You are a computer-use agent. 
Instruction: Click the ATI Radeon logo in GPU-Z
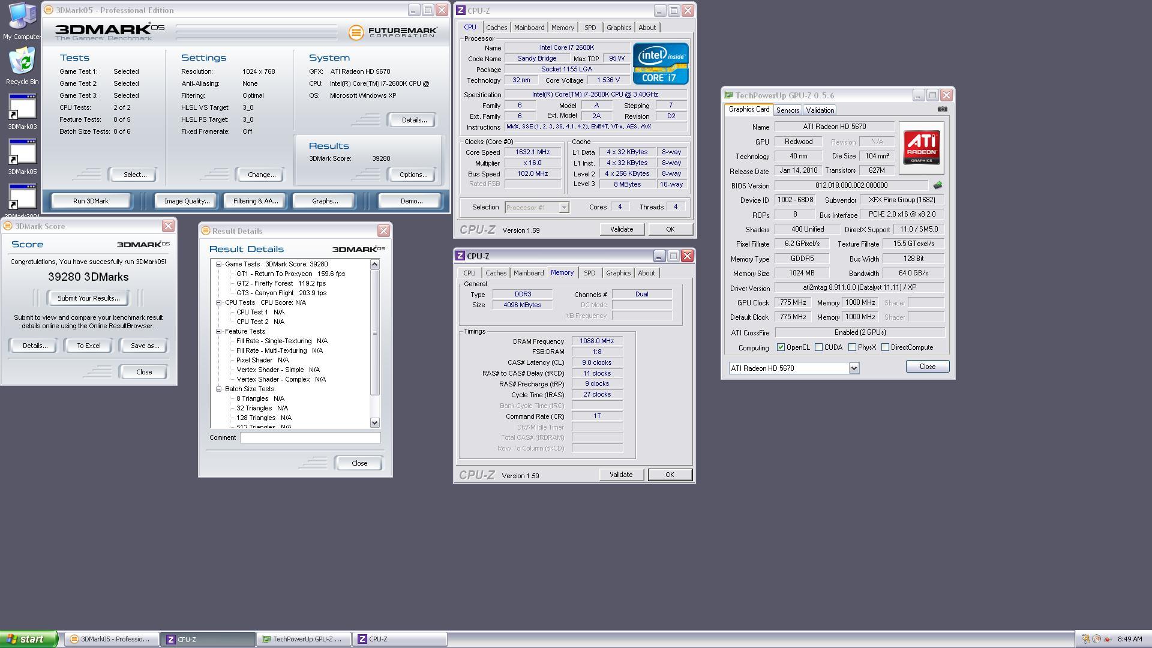[922, 148]
